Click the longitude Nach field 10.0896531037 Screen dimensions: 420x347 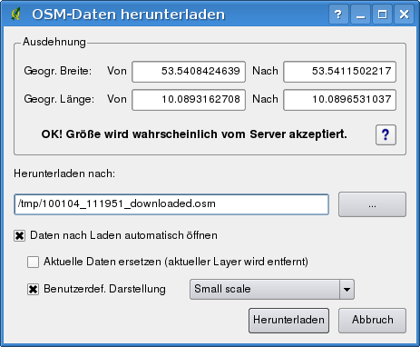pyautogui.click(x=339, y=100)
